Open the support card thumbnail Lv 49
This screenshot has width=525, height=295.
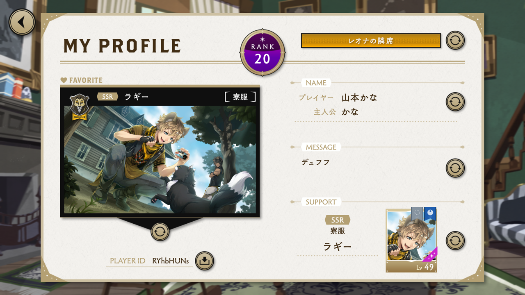[411, 241]
